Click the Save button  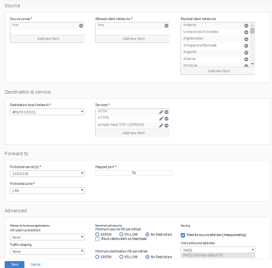[x=15, y=264]
